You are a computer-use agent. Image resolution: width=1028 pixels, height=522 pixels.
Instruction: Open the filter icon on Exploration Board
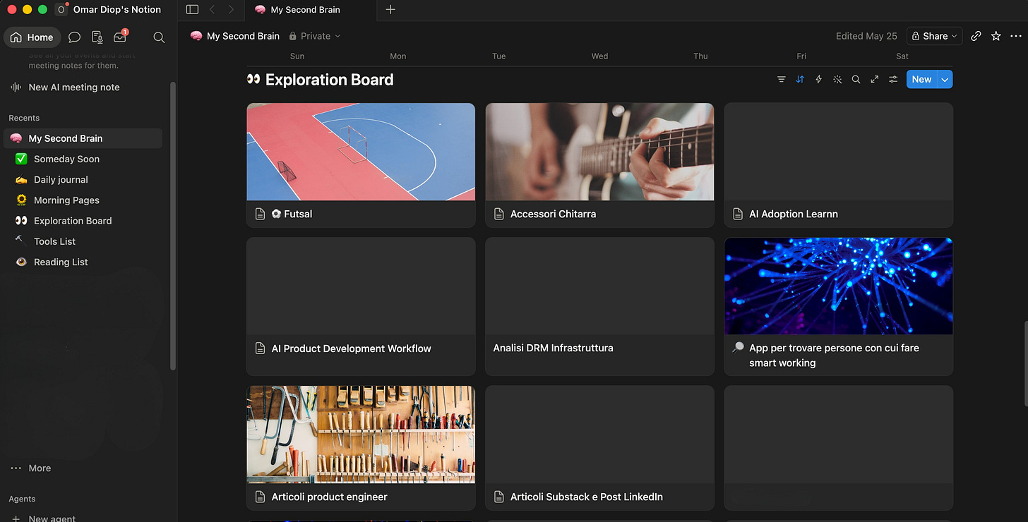point(782,80)
